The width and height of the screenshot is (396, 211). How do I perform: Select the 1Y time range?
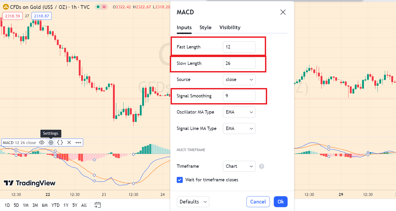click(66, 205)
